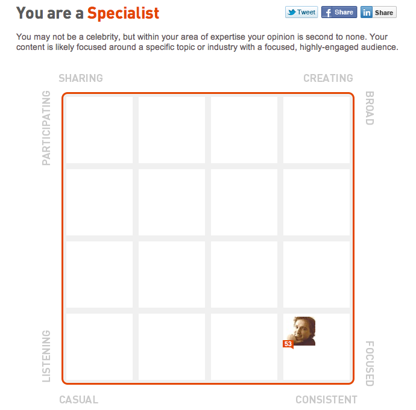
Task: Click the CASUAL axis label
Action: (78, 400)
